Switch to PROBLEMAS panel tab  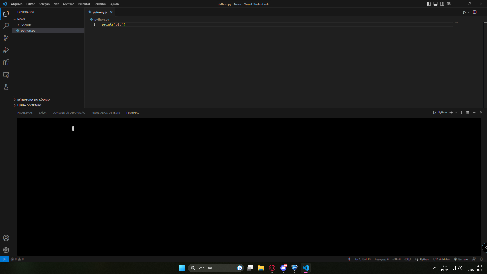[x=25, y=113]
